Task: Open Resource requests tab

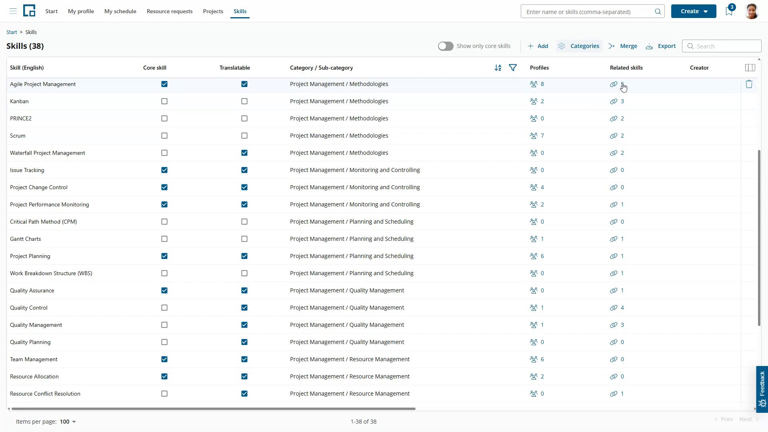Action: coord(170,11)
